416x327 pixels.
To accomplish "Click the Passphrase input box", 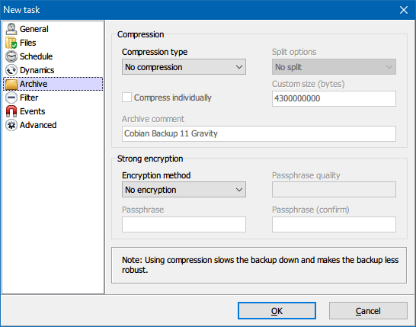I will click(x=184, y=225).
